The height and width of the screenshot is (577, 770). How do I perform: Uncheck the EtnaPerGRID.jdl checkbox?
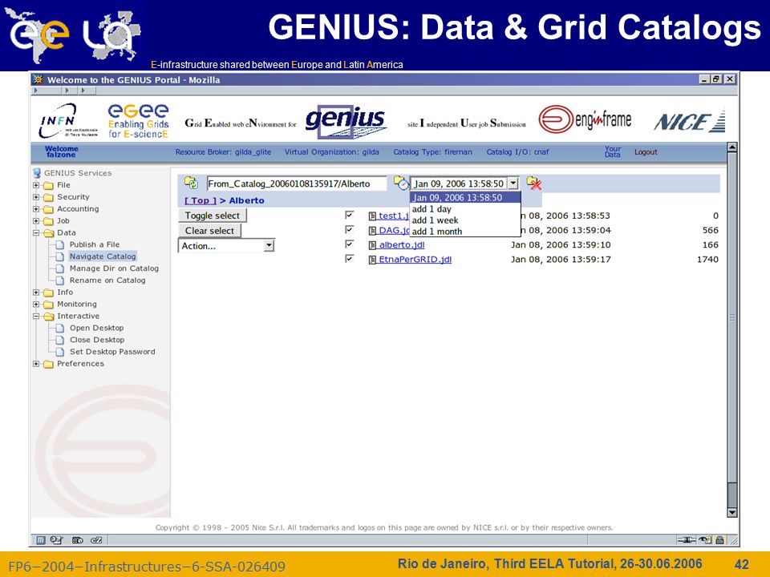tap(350, 259)
